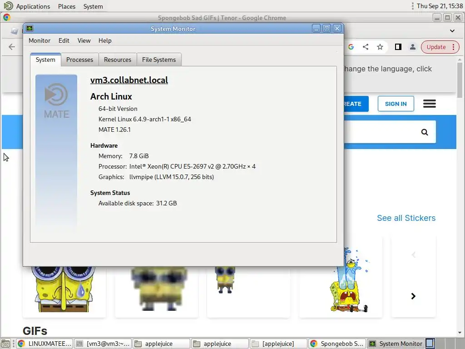The width and height of the screenshot is (465, 349).
Task: Switch to the Processes tab
Action: pos(79,60)
